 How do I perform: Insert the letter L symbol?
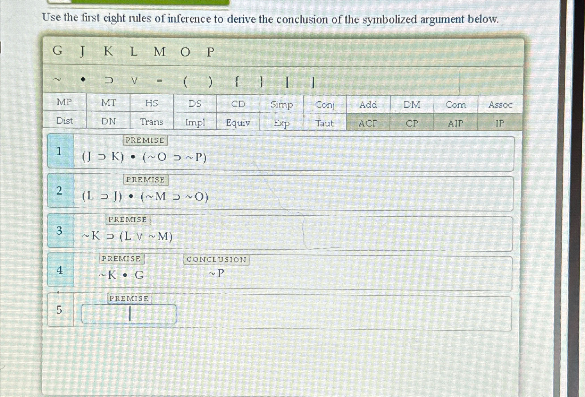(x=134, y=52)
